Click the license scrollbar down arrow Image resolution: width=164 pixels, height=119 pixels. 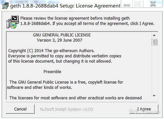154,96
